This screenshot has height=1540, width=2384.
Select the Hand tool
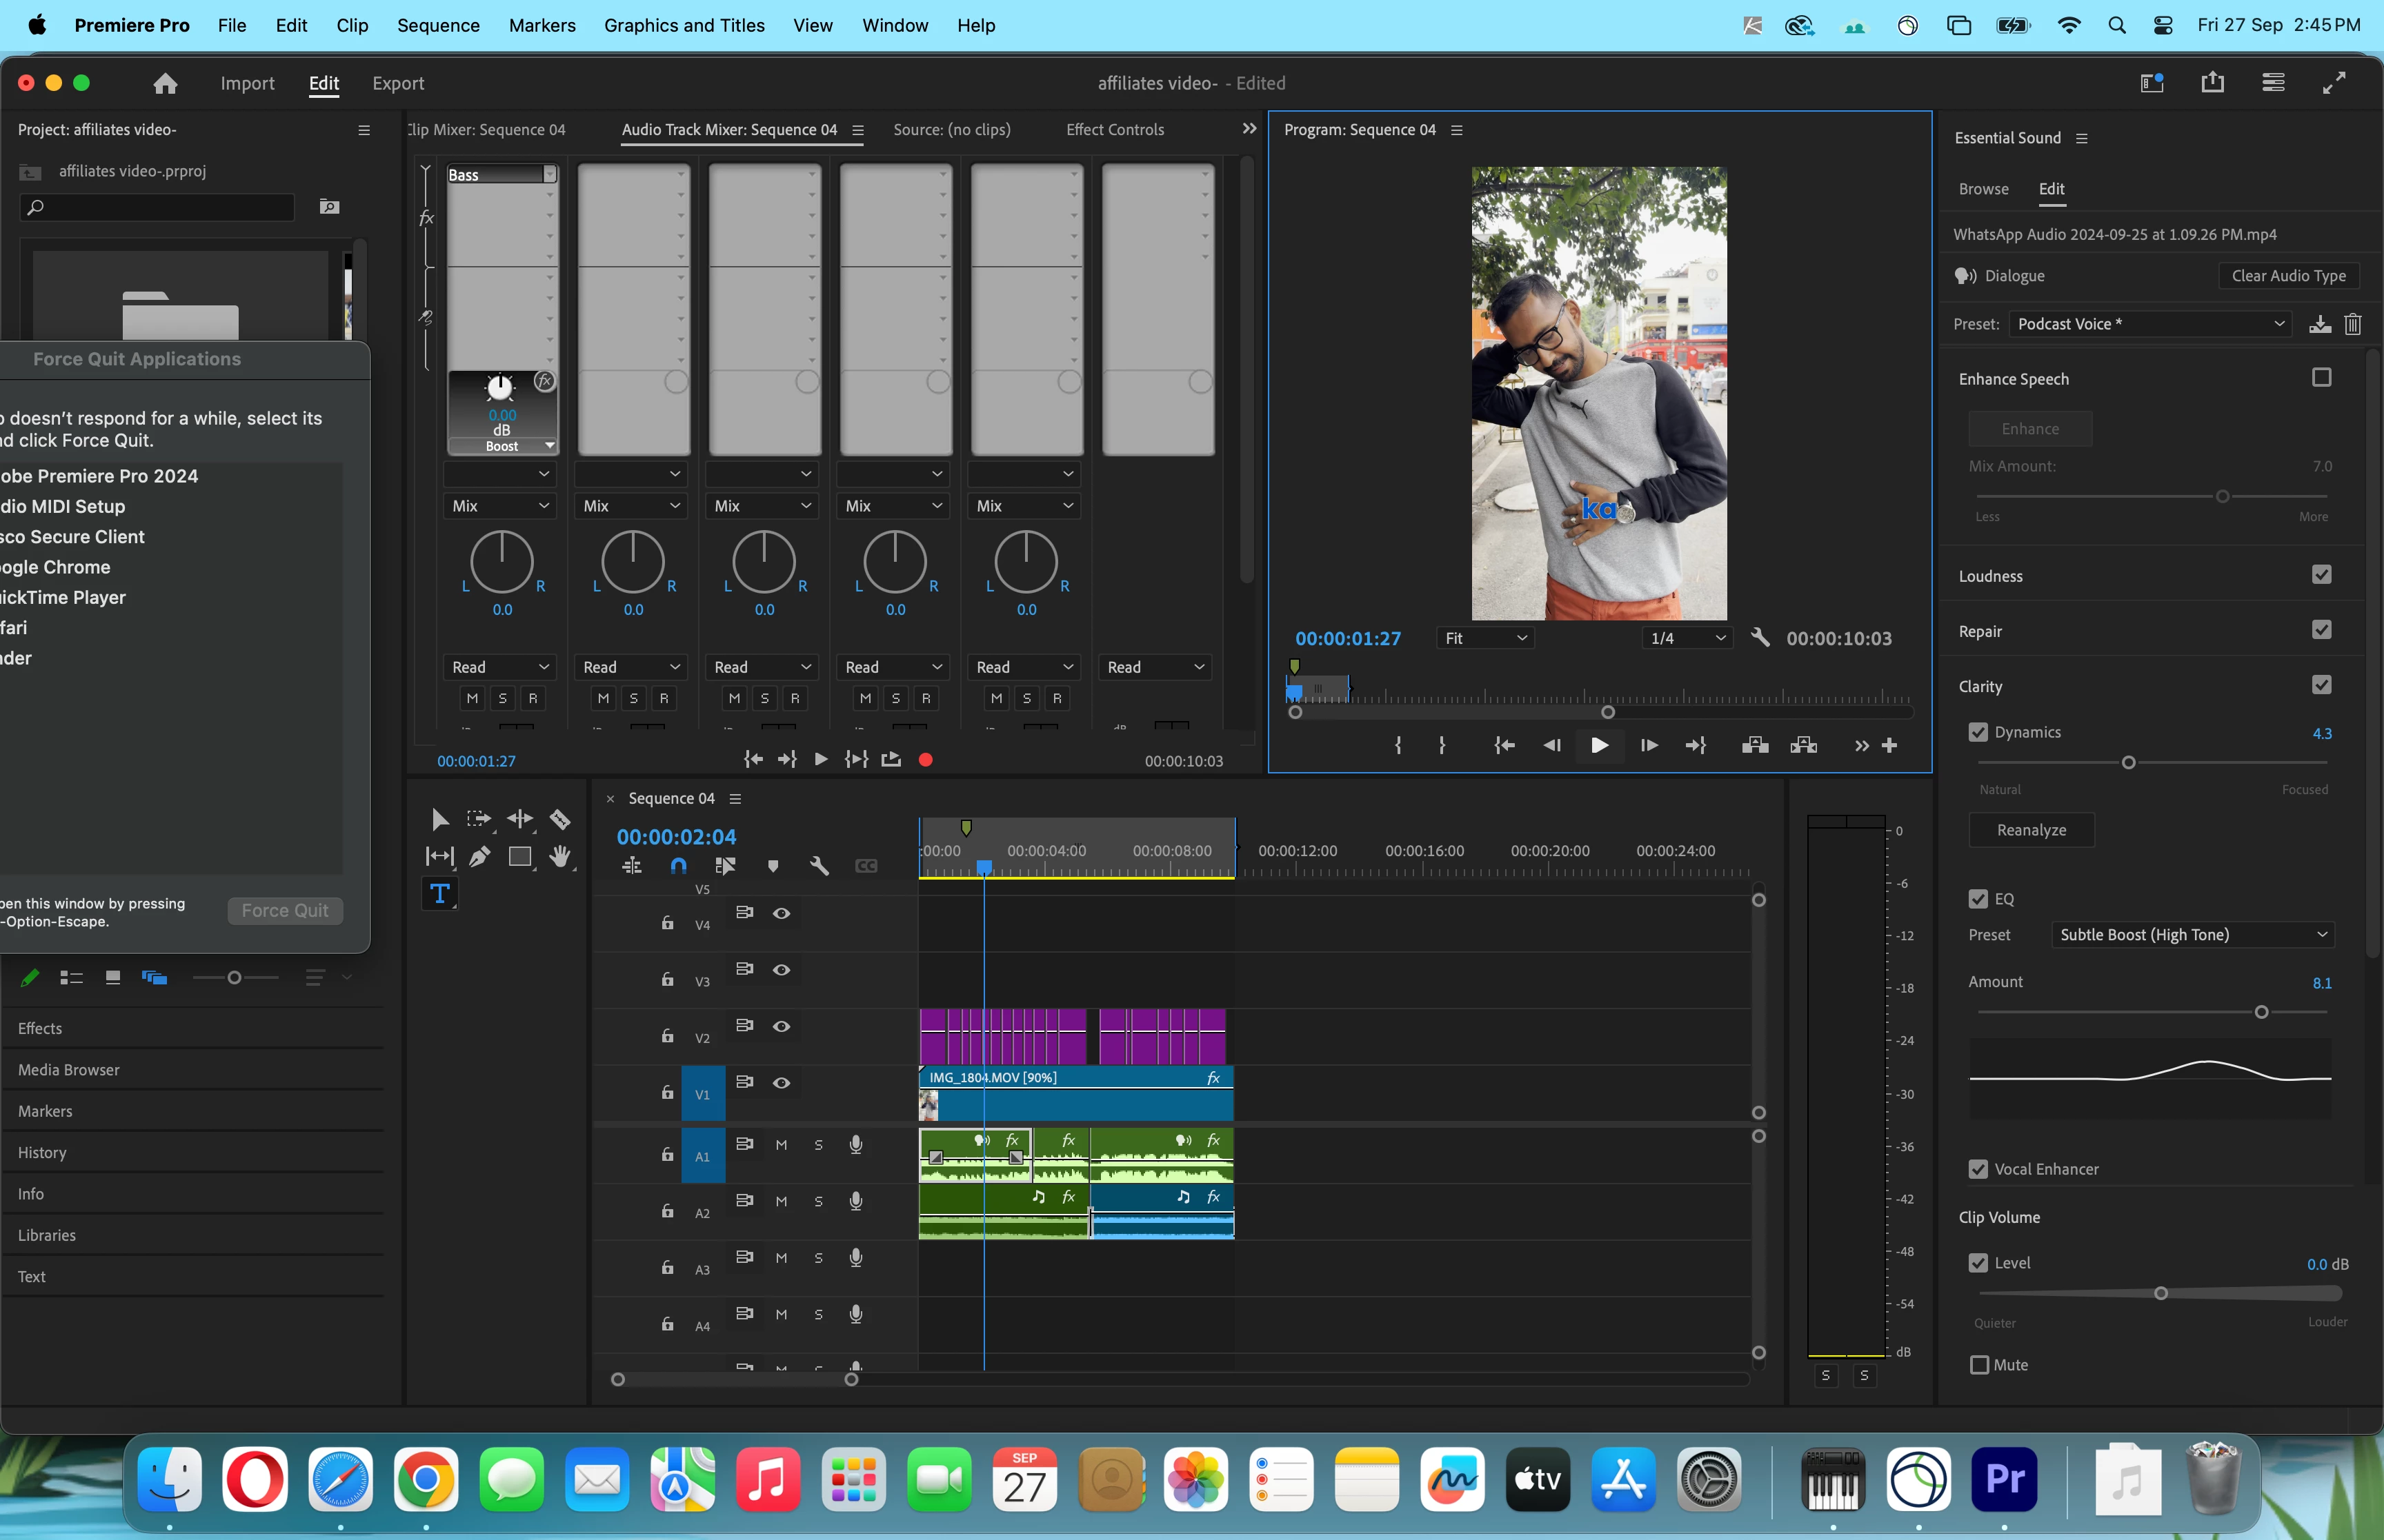coord(560,857)
